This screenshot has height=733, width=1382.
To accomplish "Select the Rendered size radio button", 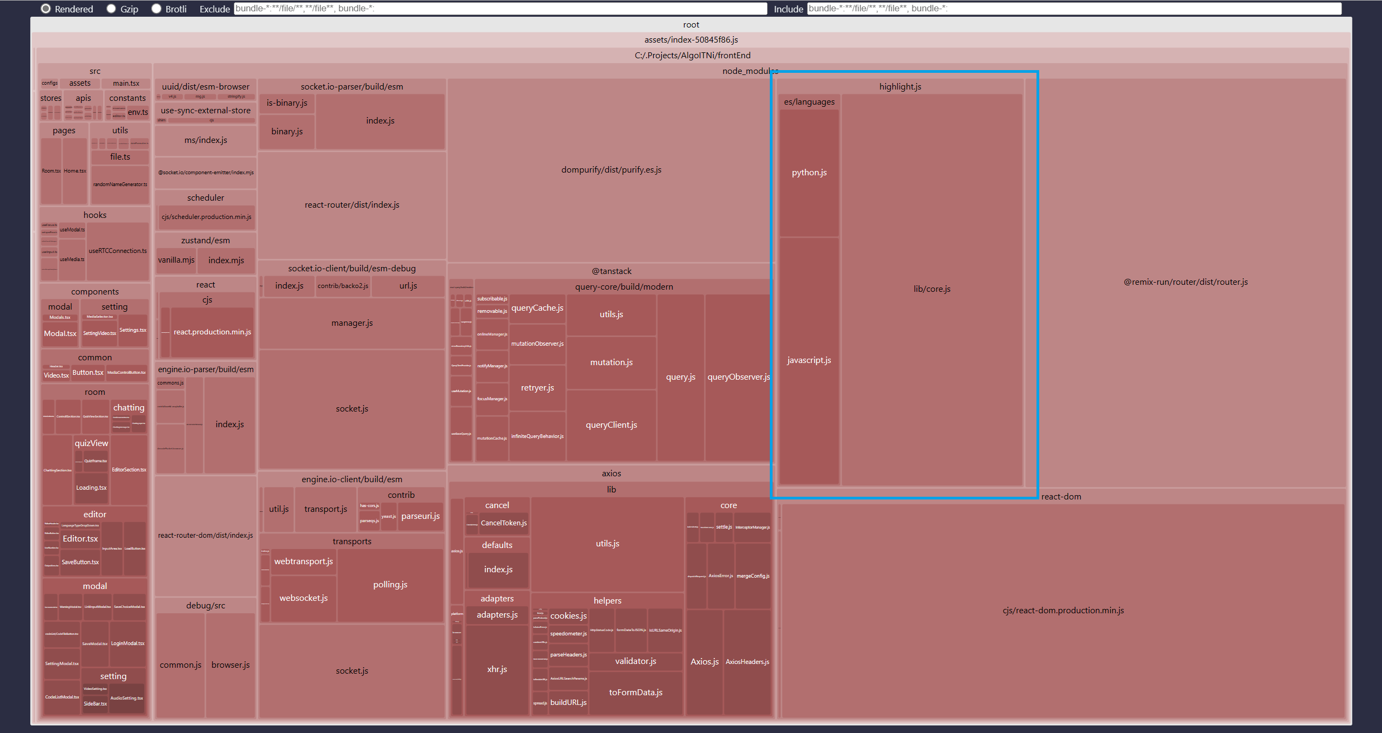I will click(x=46, y=9).
